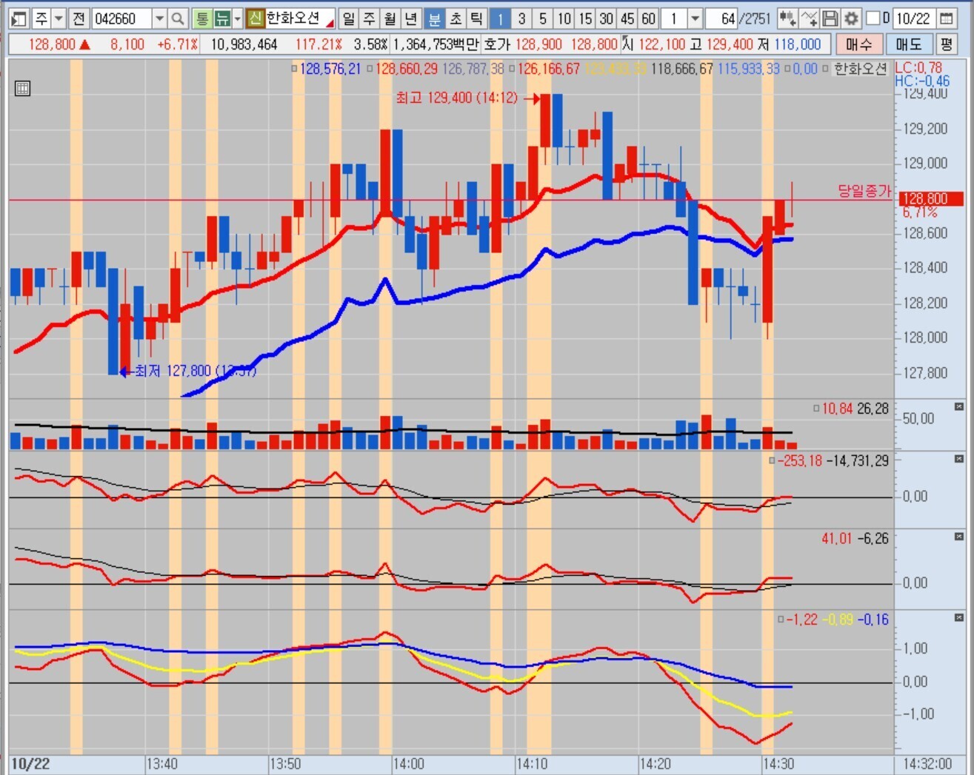974x775 pixels.
Task: Click the save chart floppy icon
Action: [830, 19]
